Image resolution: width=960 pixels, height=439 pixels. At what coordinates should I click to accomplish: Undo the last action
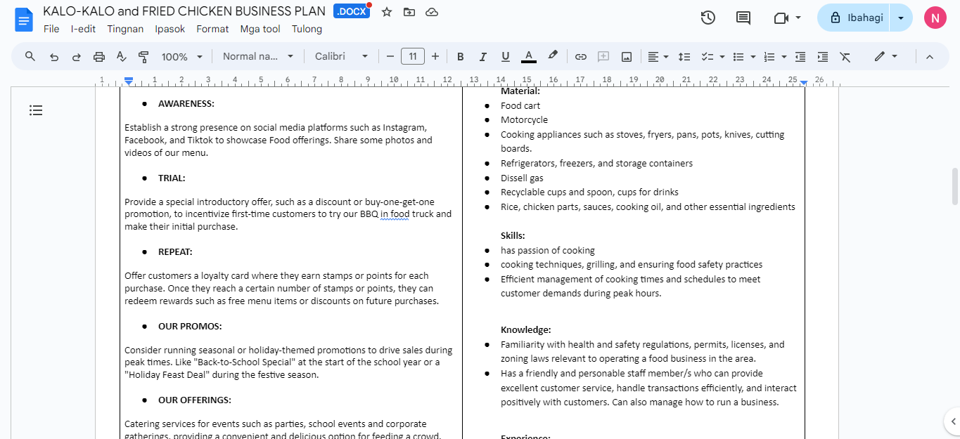click(x=54, y=56)
